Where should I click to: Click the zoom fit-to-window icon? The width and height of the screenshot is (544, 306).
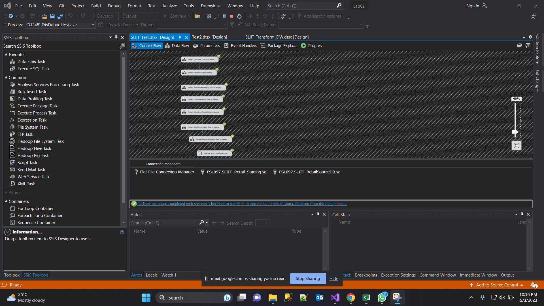tap(517, 146)
